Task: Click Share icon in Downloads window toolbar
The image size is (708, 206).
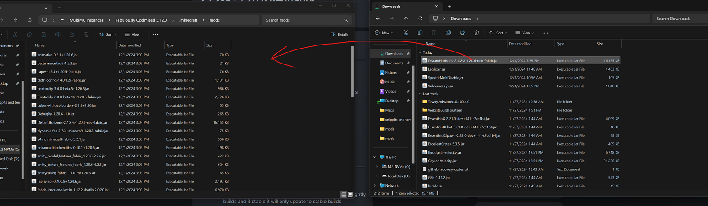Action: (x=462, y=33)
